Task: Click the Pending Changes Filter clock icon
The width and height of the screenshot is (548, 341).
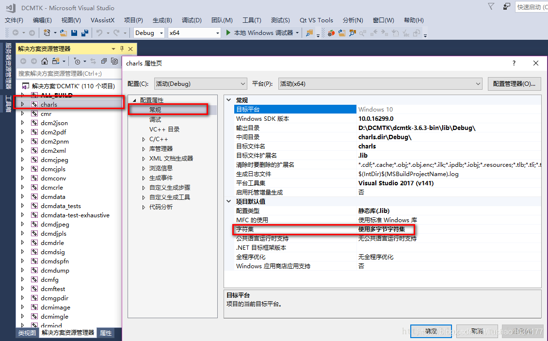Action: click(x=77, y=61)
